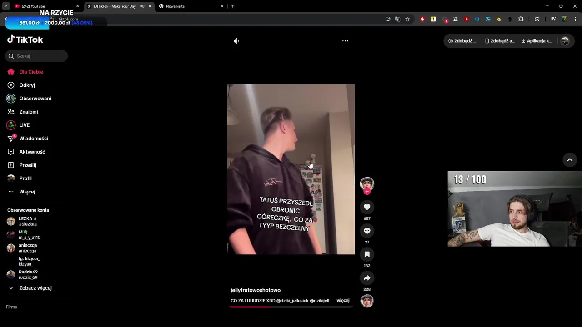Click install app icon in address bar

388,19
